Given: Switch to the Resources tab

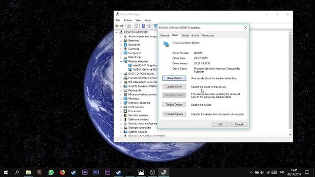Looking at the screenshot, I should pyautogui.click(x=208, y=35).
